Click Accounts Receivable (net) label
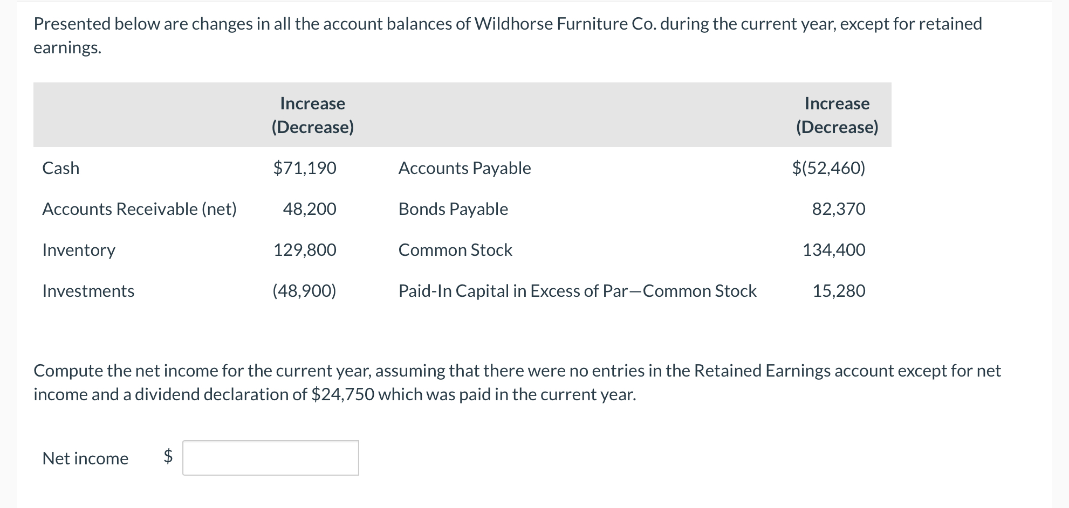 pyautogui.click(x=139, y=209)
